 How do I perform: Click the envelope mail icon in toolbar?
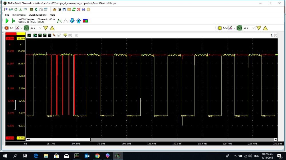click(69, 9)
